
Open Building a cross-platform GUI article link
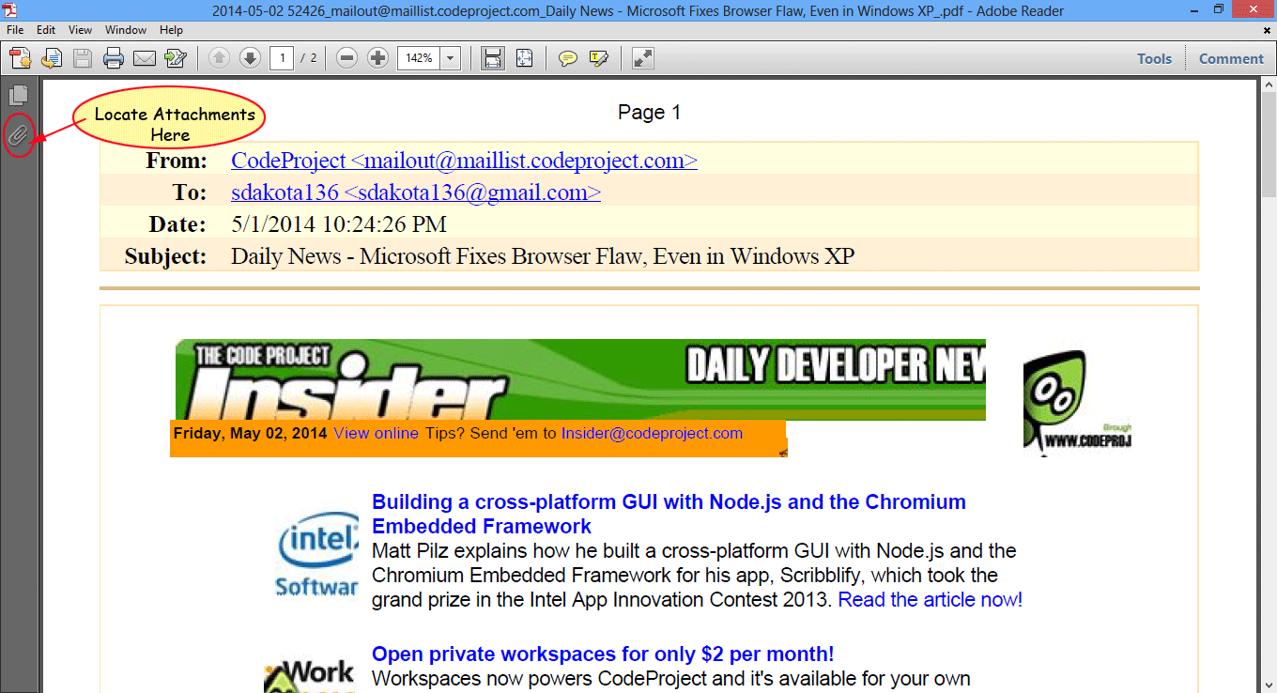pyautogui.click(x=669, y=514)
